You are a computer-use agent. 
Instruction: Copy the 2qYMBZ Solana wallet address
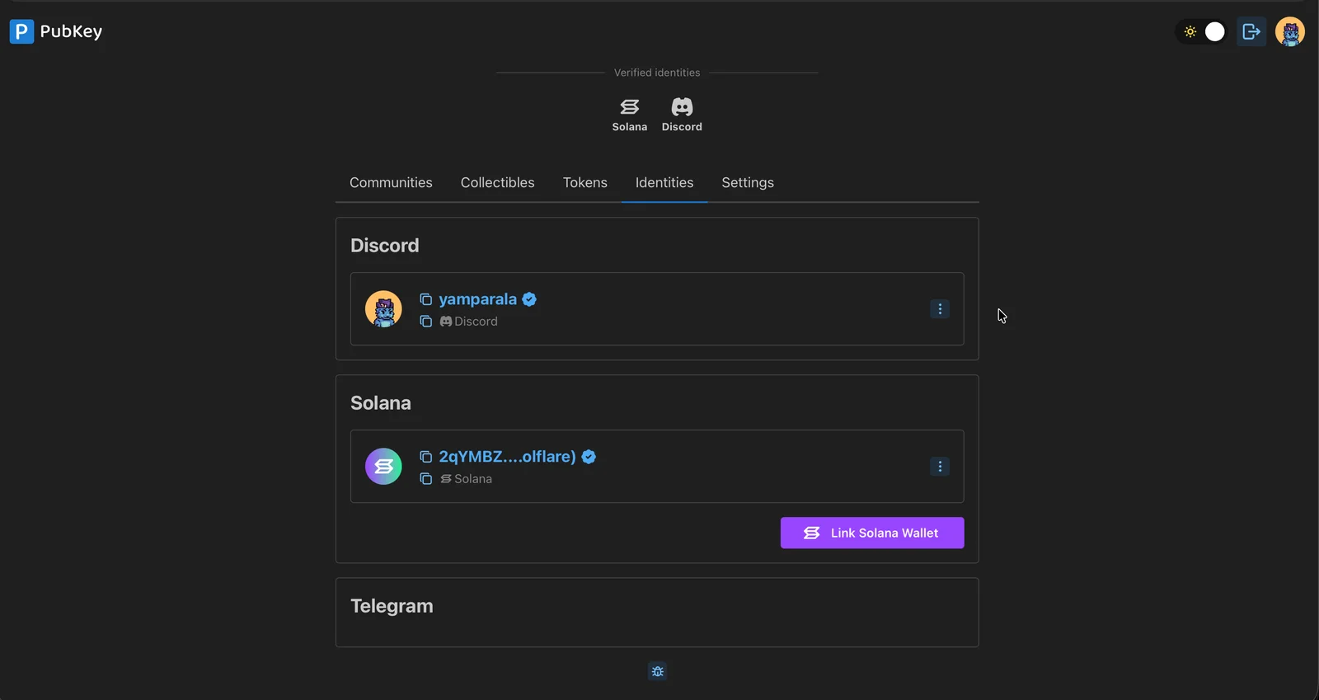426,457
